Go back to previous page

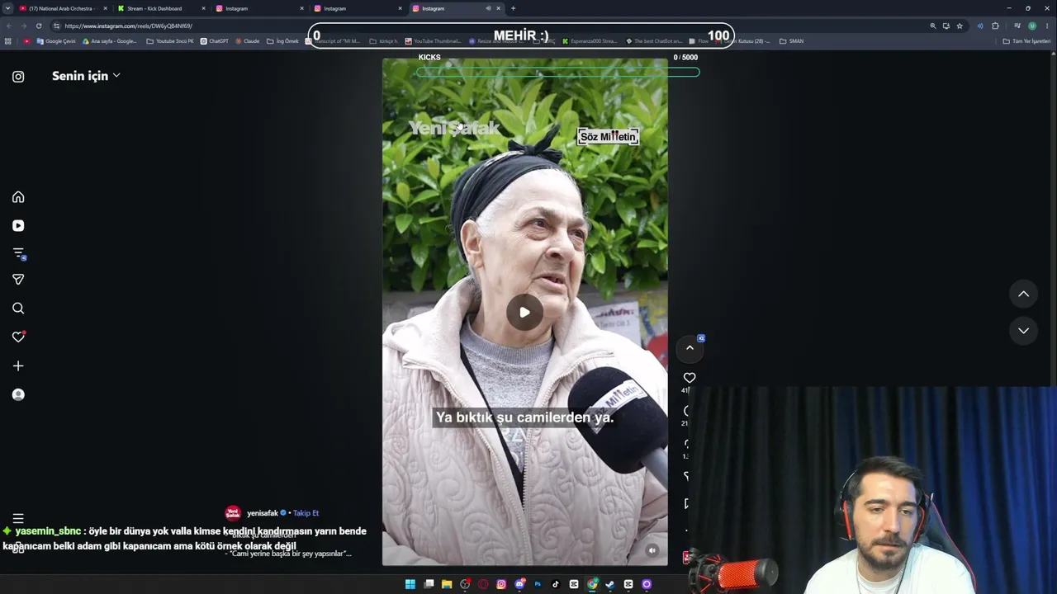(x=7, y=26)
